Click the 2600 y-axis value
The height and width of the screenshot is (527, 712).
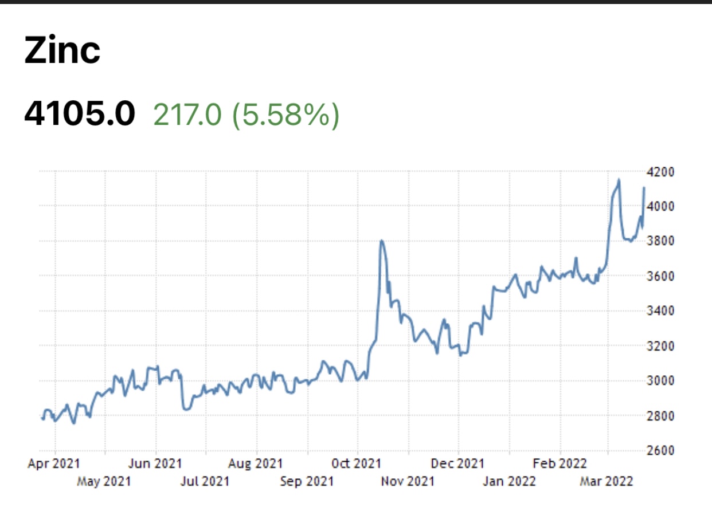point(660,451)
